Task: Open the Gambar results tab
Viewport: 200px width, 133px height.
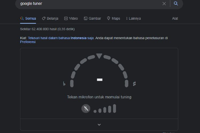Action: pyautogui.click(x=92, y=18)
